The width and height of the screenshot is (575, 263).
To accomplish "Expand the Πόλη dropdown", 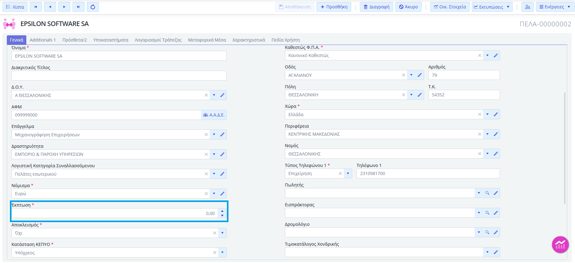I will [x=412, y=95].
